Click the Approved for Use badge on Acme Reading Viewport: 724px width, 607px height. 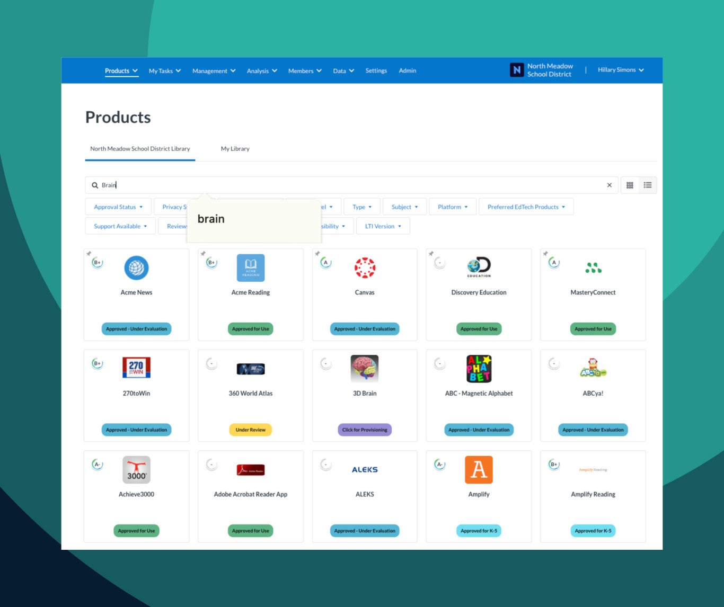[250, 328]
